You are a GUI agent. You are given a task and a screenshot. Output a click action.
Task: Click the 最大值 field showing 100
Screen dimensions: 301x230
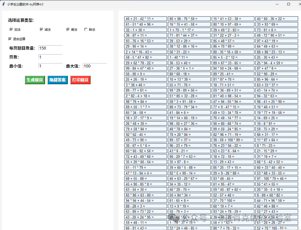point(95,66)
